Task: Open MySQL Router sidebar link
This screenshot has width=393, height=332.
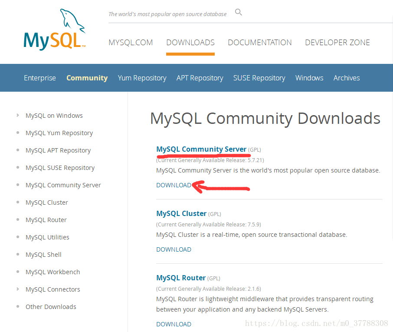Action: [46, 220]
